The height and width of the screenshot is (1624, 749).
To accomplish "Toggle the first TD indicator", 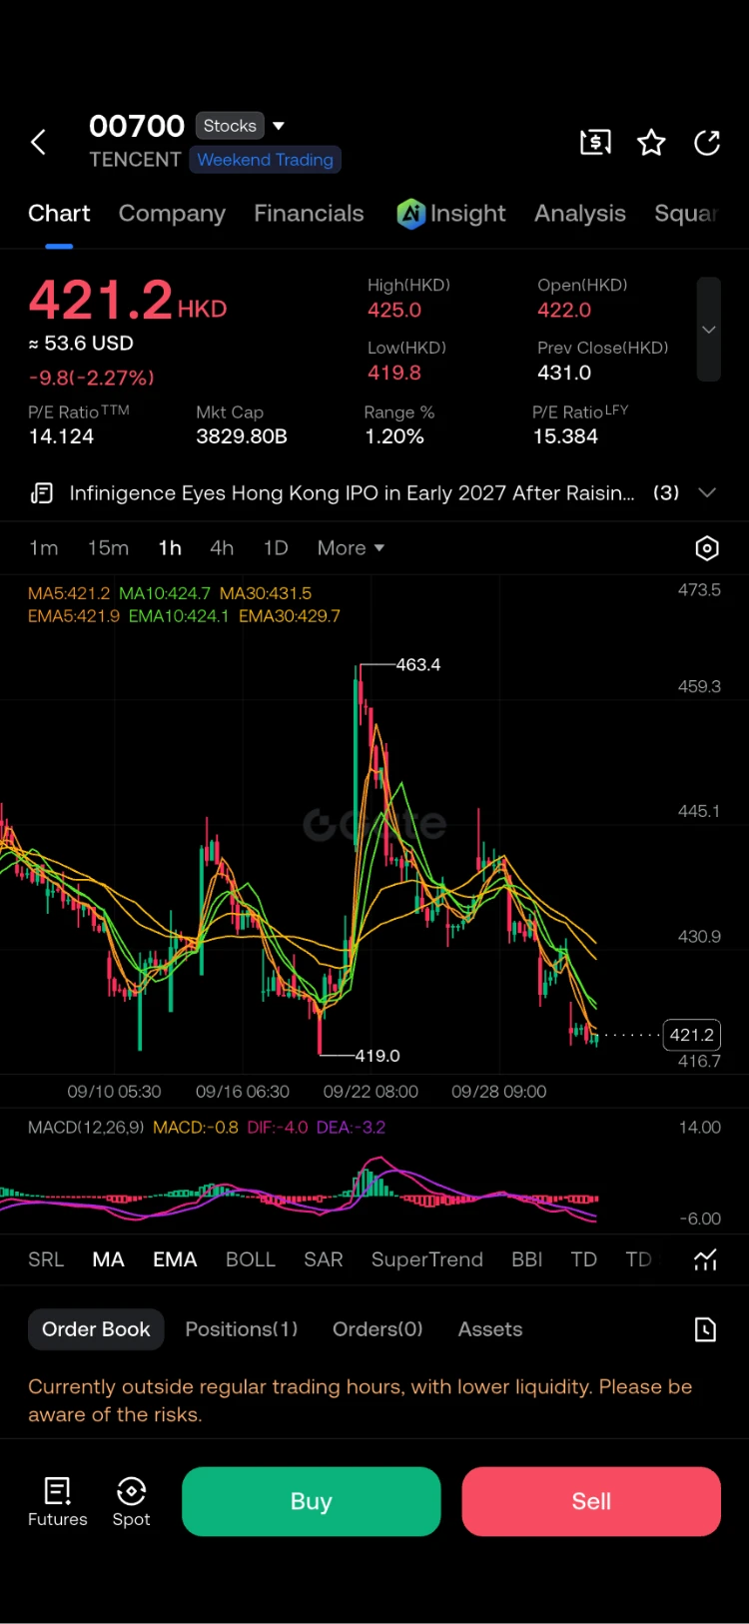I will pos(584,1259).
